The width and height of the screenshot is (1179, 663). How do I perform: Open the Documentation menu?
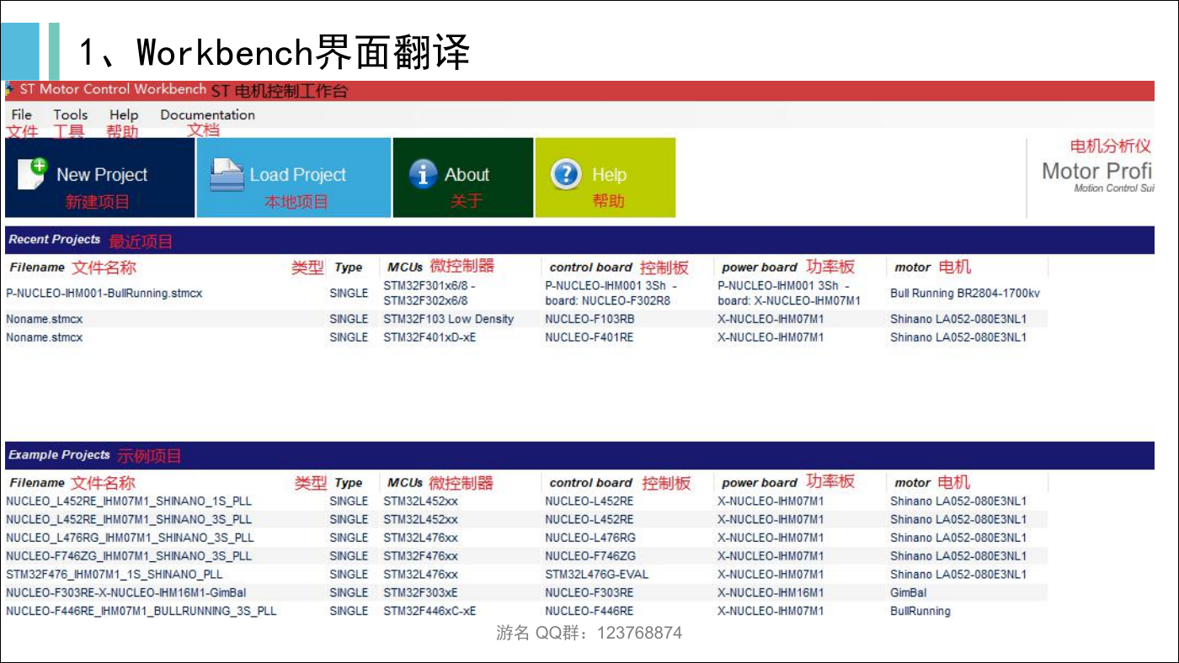point(207,115)
